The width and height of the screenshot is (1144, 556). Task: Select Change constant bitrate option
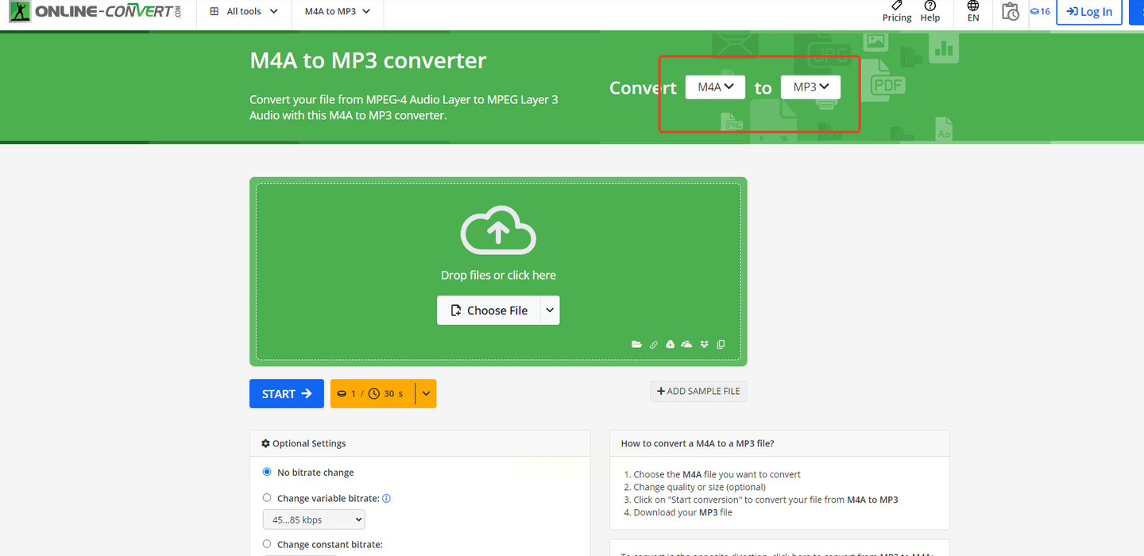click(267, 544)
